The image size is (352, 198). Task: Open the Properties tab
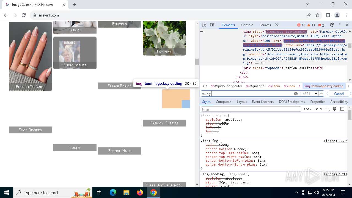318,101
